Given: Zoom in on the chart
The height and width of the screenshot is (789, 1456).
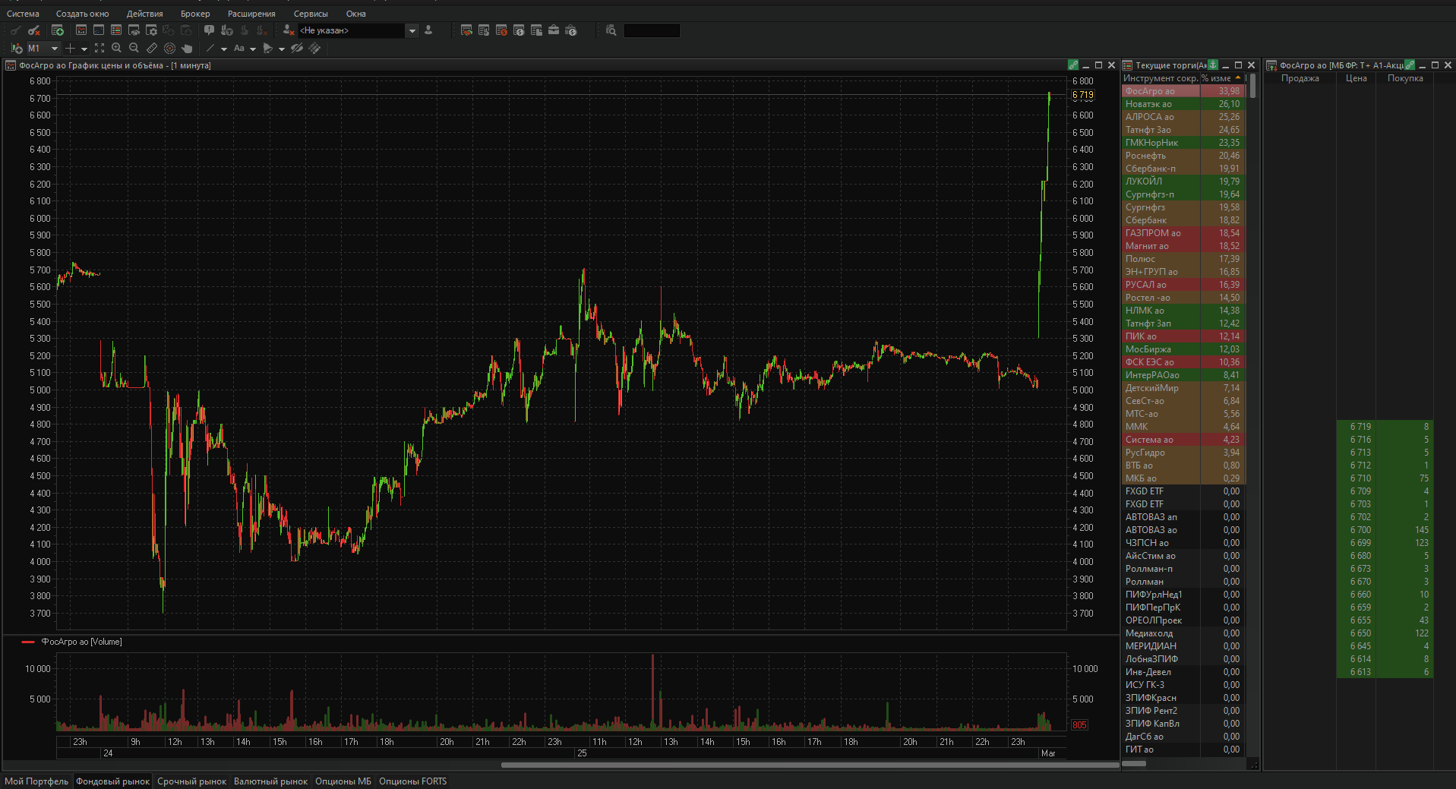Looking at the screenshot, I should [116, 48].
